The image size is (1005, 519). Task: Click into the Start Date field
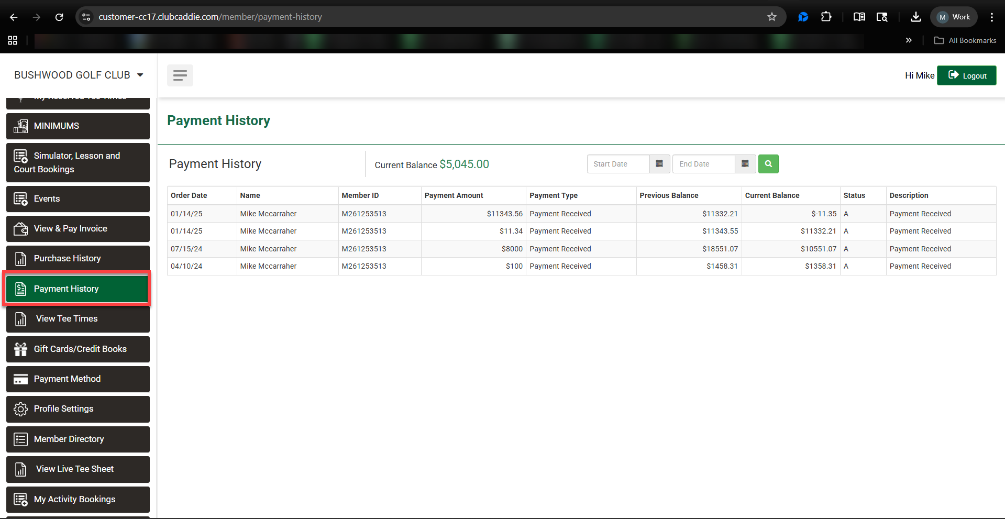[x=619, y=164]
